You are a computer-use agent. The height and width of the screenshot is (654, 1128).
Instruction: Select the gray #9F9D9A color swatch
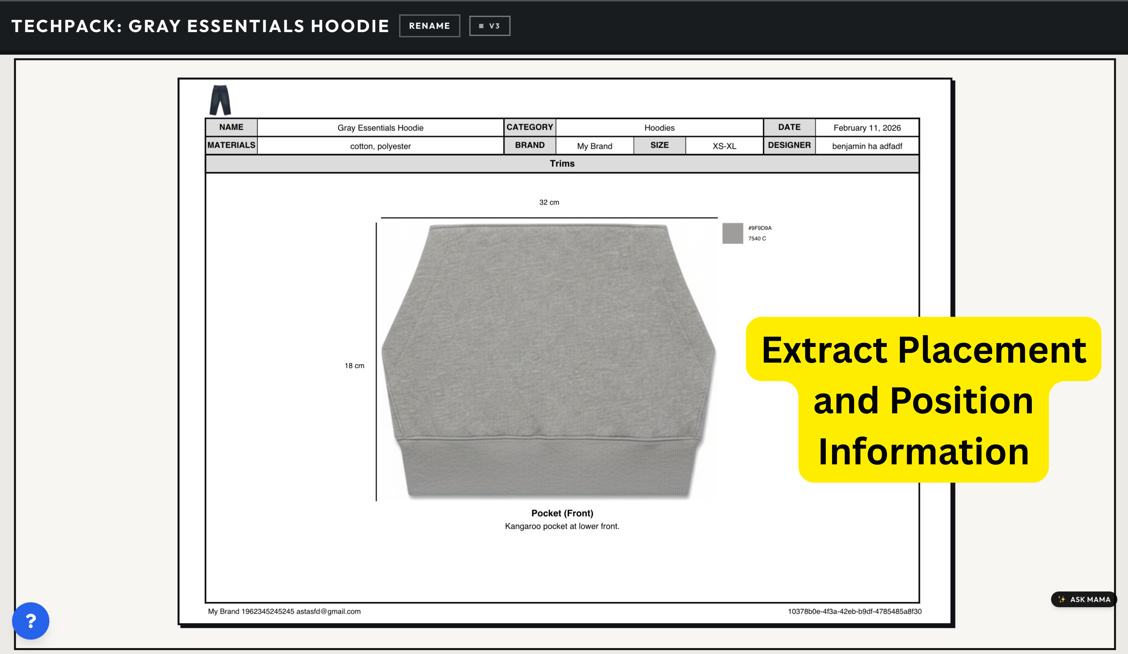pyautogui.click(x=732, y=233)
